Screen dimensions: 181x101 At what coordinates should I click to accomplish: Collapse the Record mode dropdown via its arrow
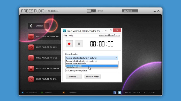coord(116,58)
